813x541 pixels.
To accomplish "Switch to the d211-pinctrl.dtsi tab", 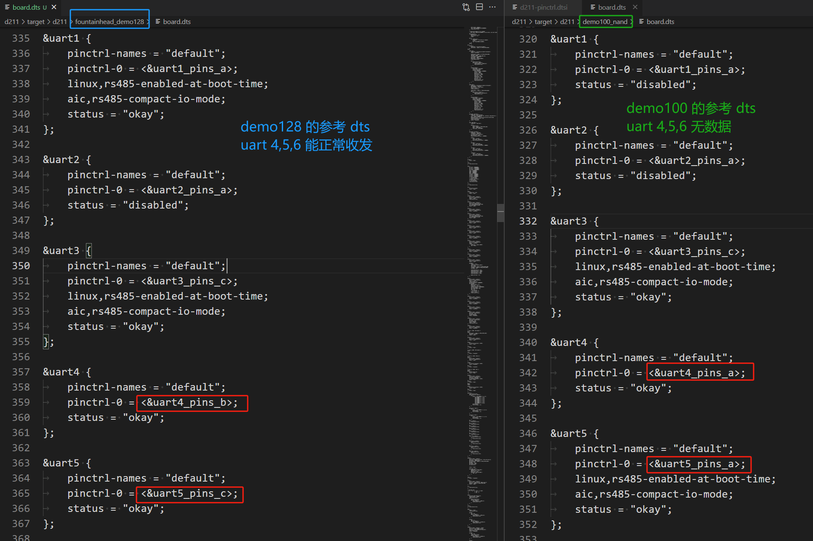I will 543,7.
